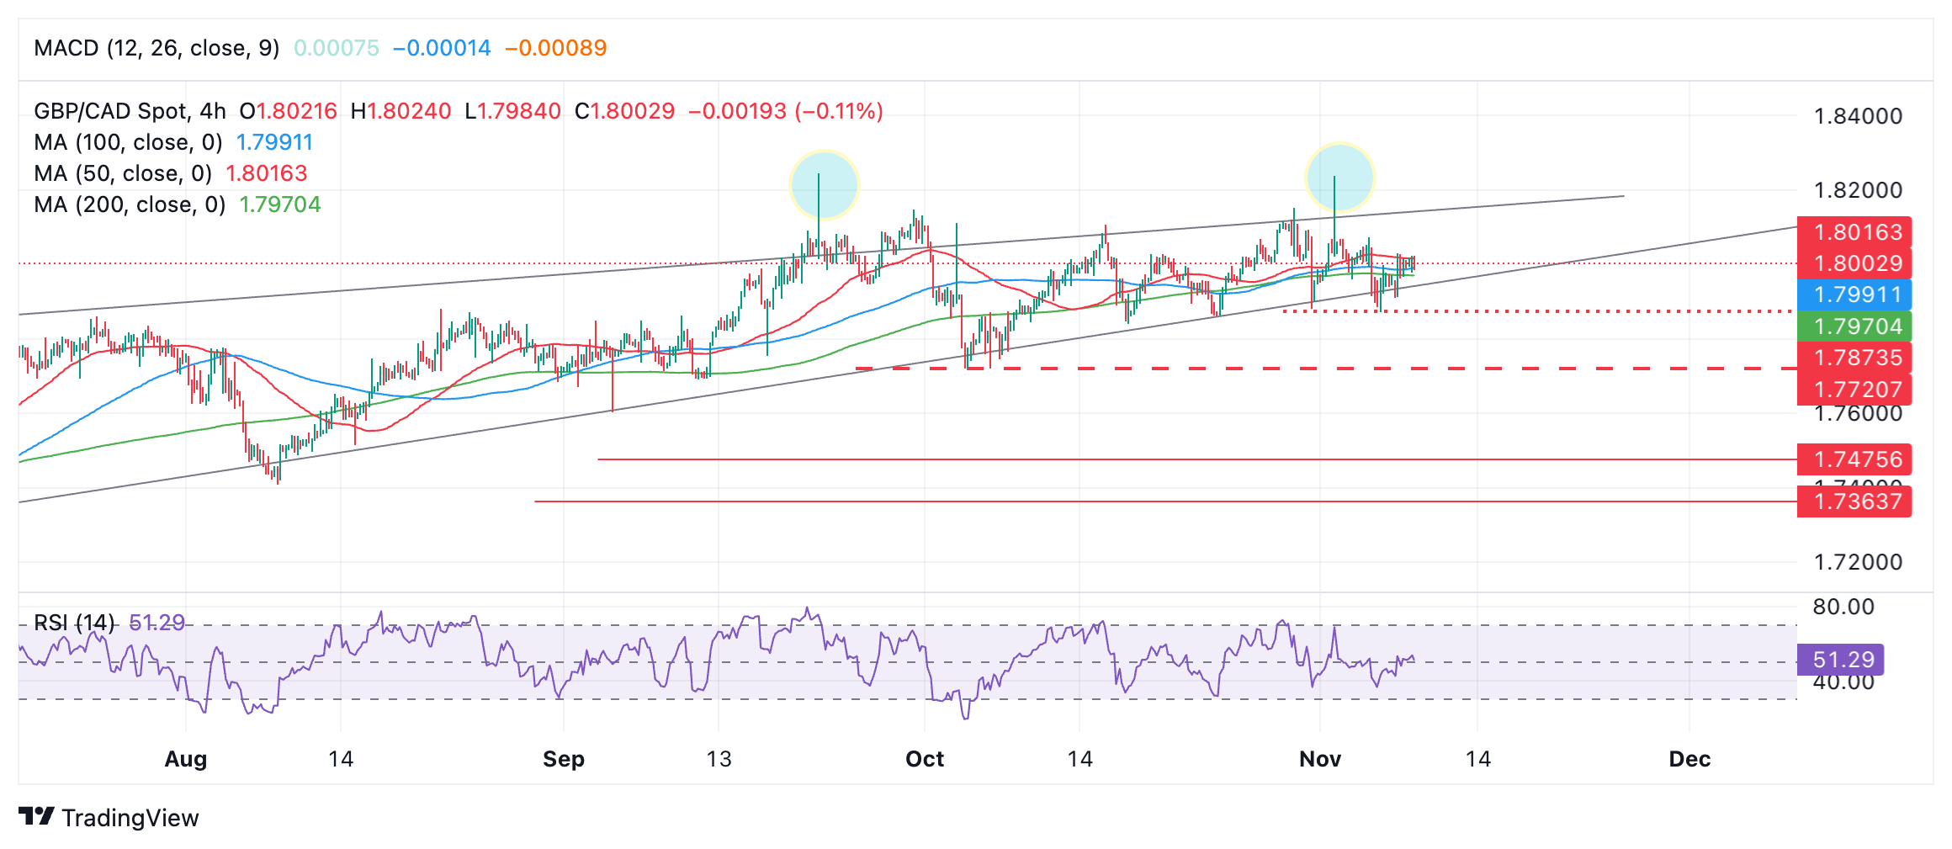Click the green 1.79704 price axis tag

[x=1854, y=326]
